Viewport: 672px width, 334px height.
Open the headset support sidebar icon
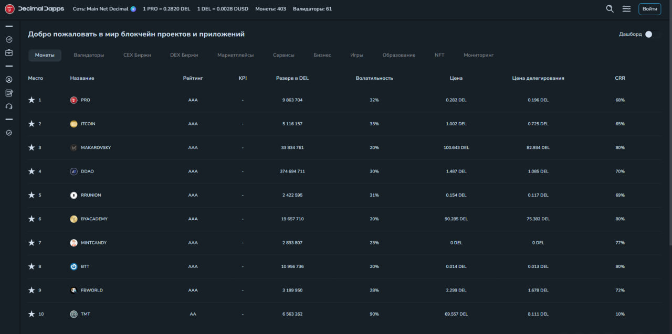(x=9, y=106)
